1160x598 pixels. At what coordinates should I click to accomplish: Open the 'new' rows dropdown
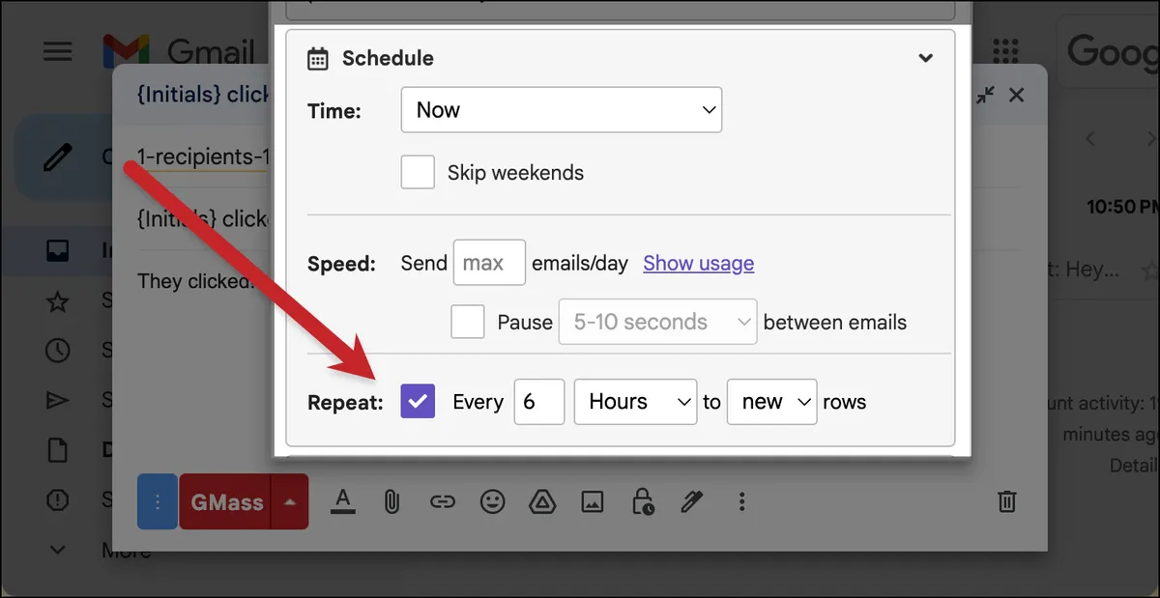coord(772,401)
